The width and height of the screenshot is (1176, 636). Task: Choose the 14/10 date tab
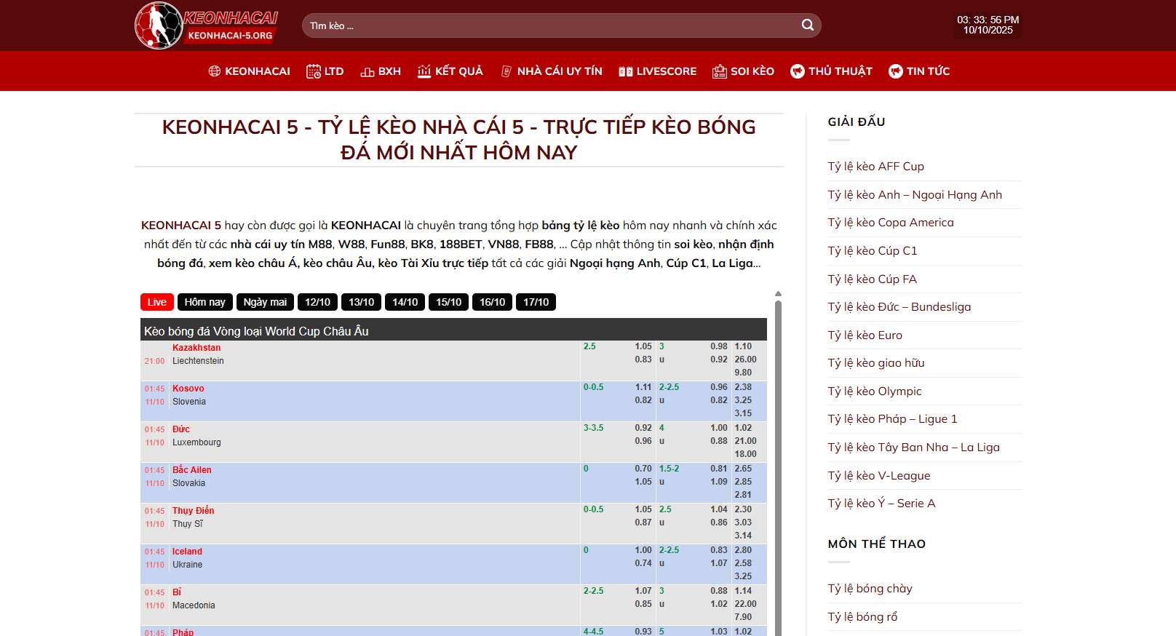tap(405, 302)
